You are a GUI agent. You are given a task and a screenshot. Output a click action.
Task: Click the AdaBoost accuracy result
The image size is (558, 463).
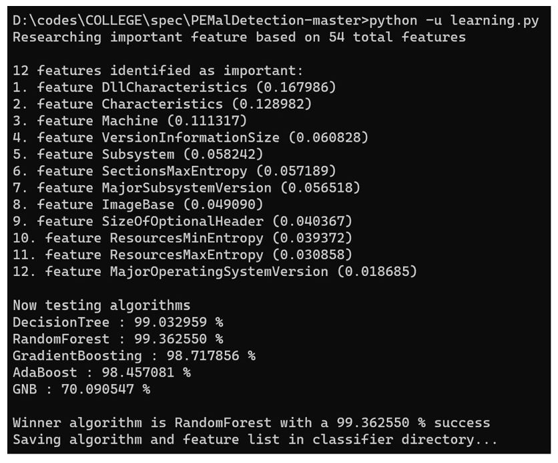tap(101, 373)
